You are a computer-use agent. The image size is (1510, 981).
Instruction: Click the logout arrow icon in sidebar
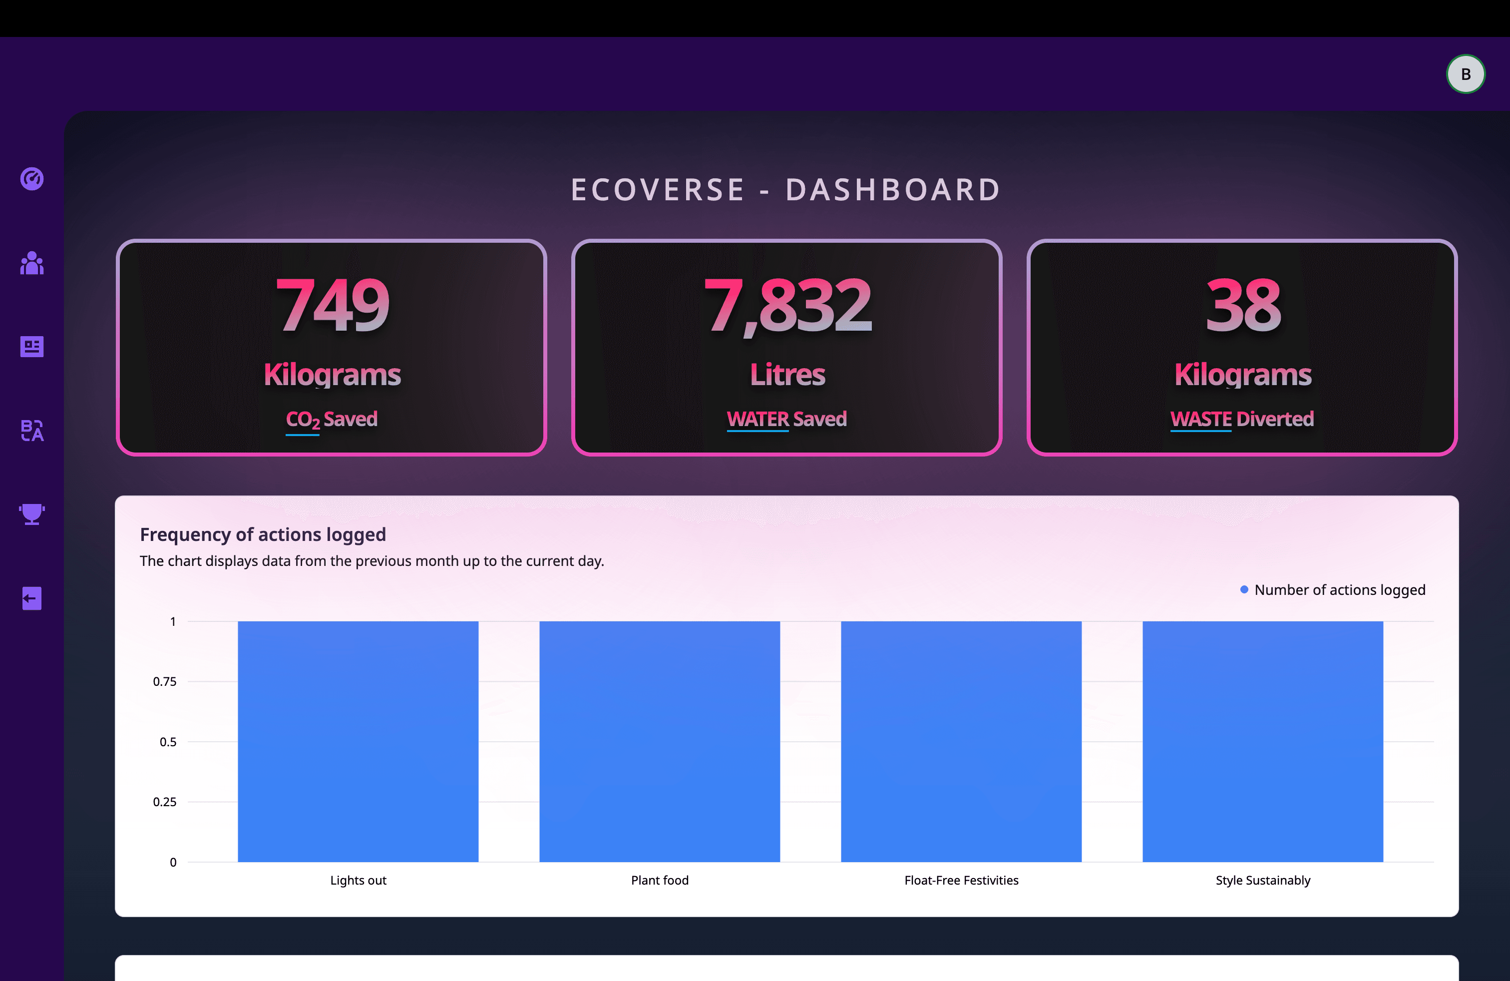point(32,598)
